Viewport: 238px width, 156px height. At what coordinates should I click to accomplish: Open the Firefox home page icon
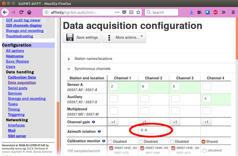pyautogui.click(x=29, y=12)
